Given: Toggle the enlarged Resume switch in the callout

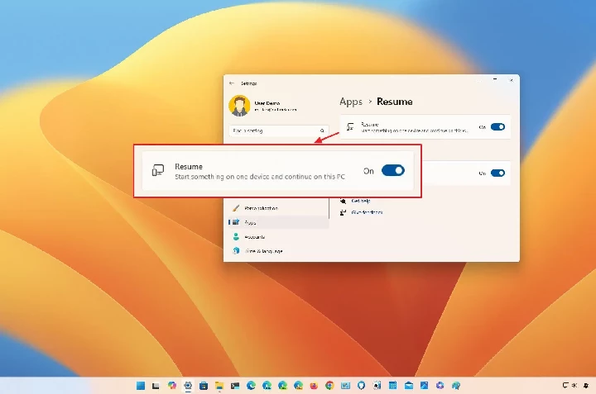Looking at the screenshot, I should click(393, 171).
